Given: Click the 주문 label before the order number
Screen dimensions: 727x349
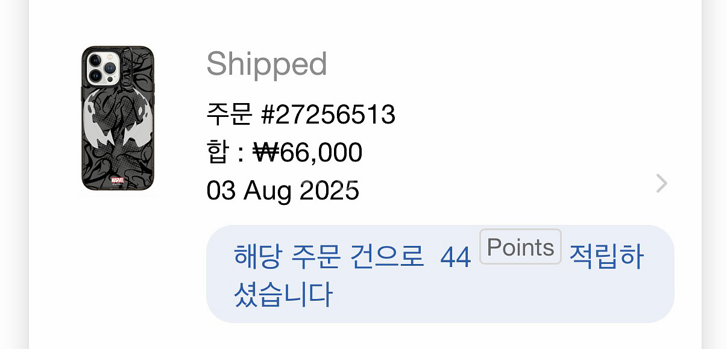Looking at the screenshot, I should (x=228, y=114).
